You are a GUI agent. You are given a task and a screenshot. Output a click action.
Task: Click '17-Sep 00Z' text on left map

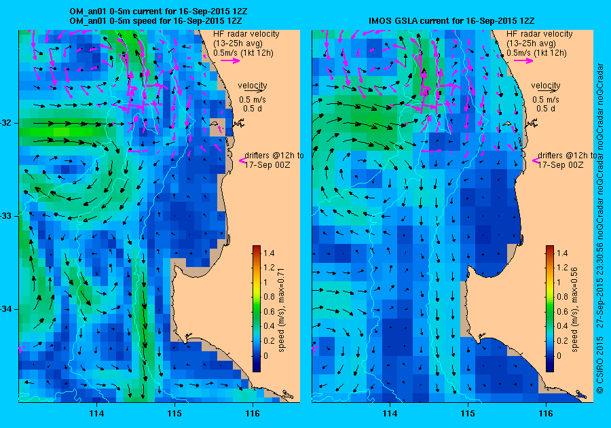coord(267,165)
